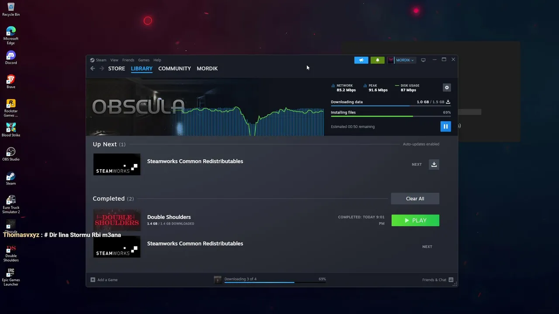
Task: Click the Downloading data progress bar
Action: pos(390,106)
